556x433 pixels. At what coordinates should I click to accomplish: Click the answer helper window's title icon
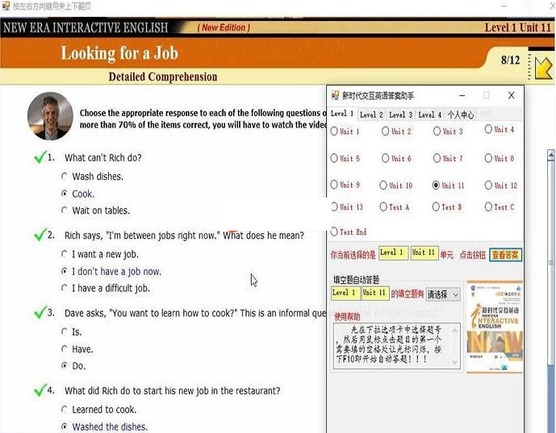pos(335,95)
